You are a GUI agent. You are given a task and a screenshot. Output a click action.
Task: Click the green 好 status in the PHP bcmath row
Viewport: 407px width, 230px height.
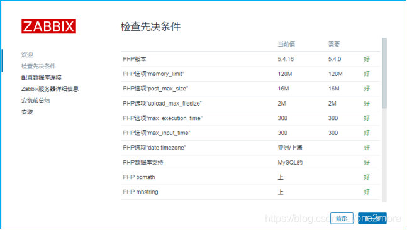point(367,177)
